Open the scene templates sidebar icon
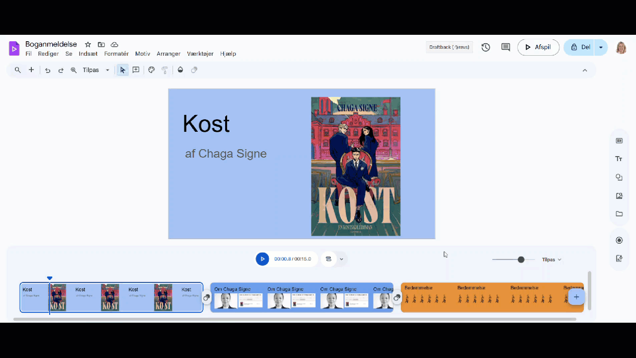This screenshot has width=636, height=358. coord(619,141)
